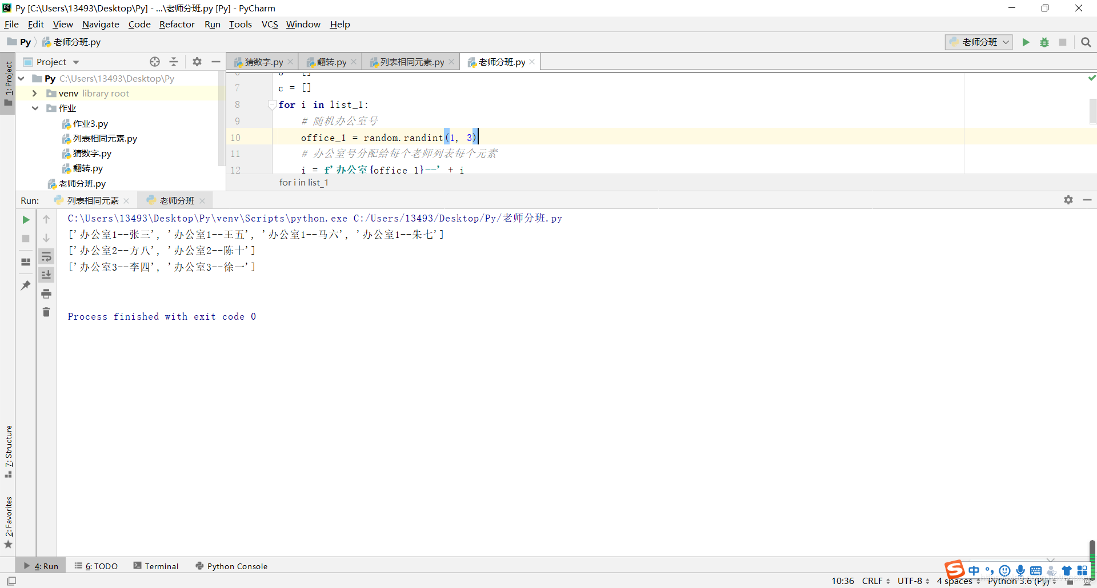Open the run configuration dropdown 老师分班
Screen dimensions: 1097x588
coord(979,42)
